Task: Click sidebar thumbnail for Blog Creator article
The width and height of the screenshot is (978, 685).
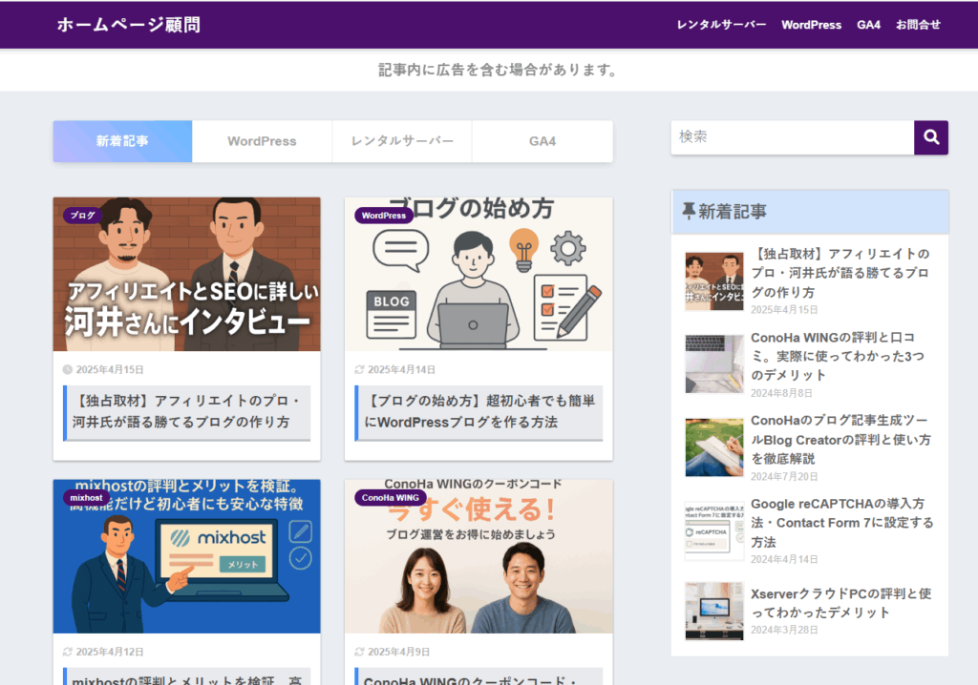Action: tap(714, 447)
